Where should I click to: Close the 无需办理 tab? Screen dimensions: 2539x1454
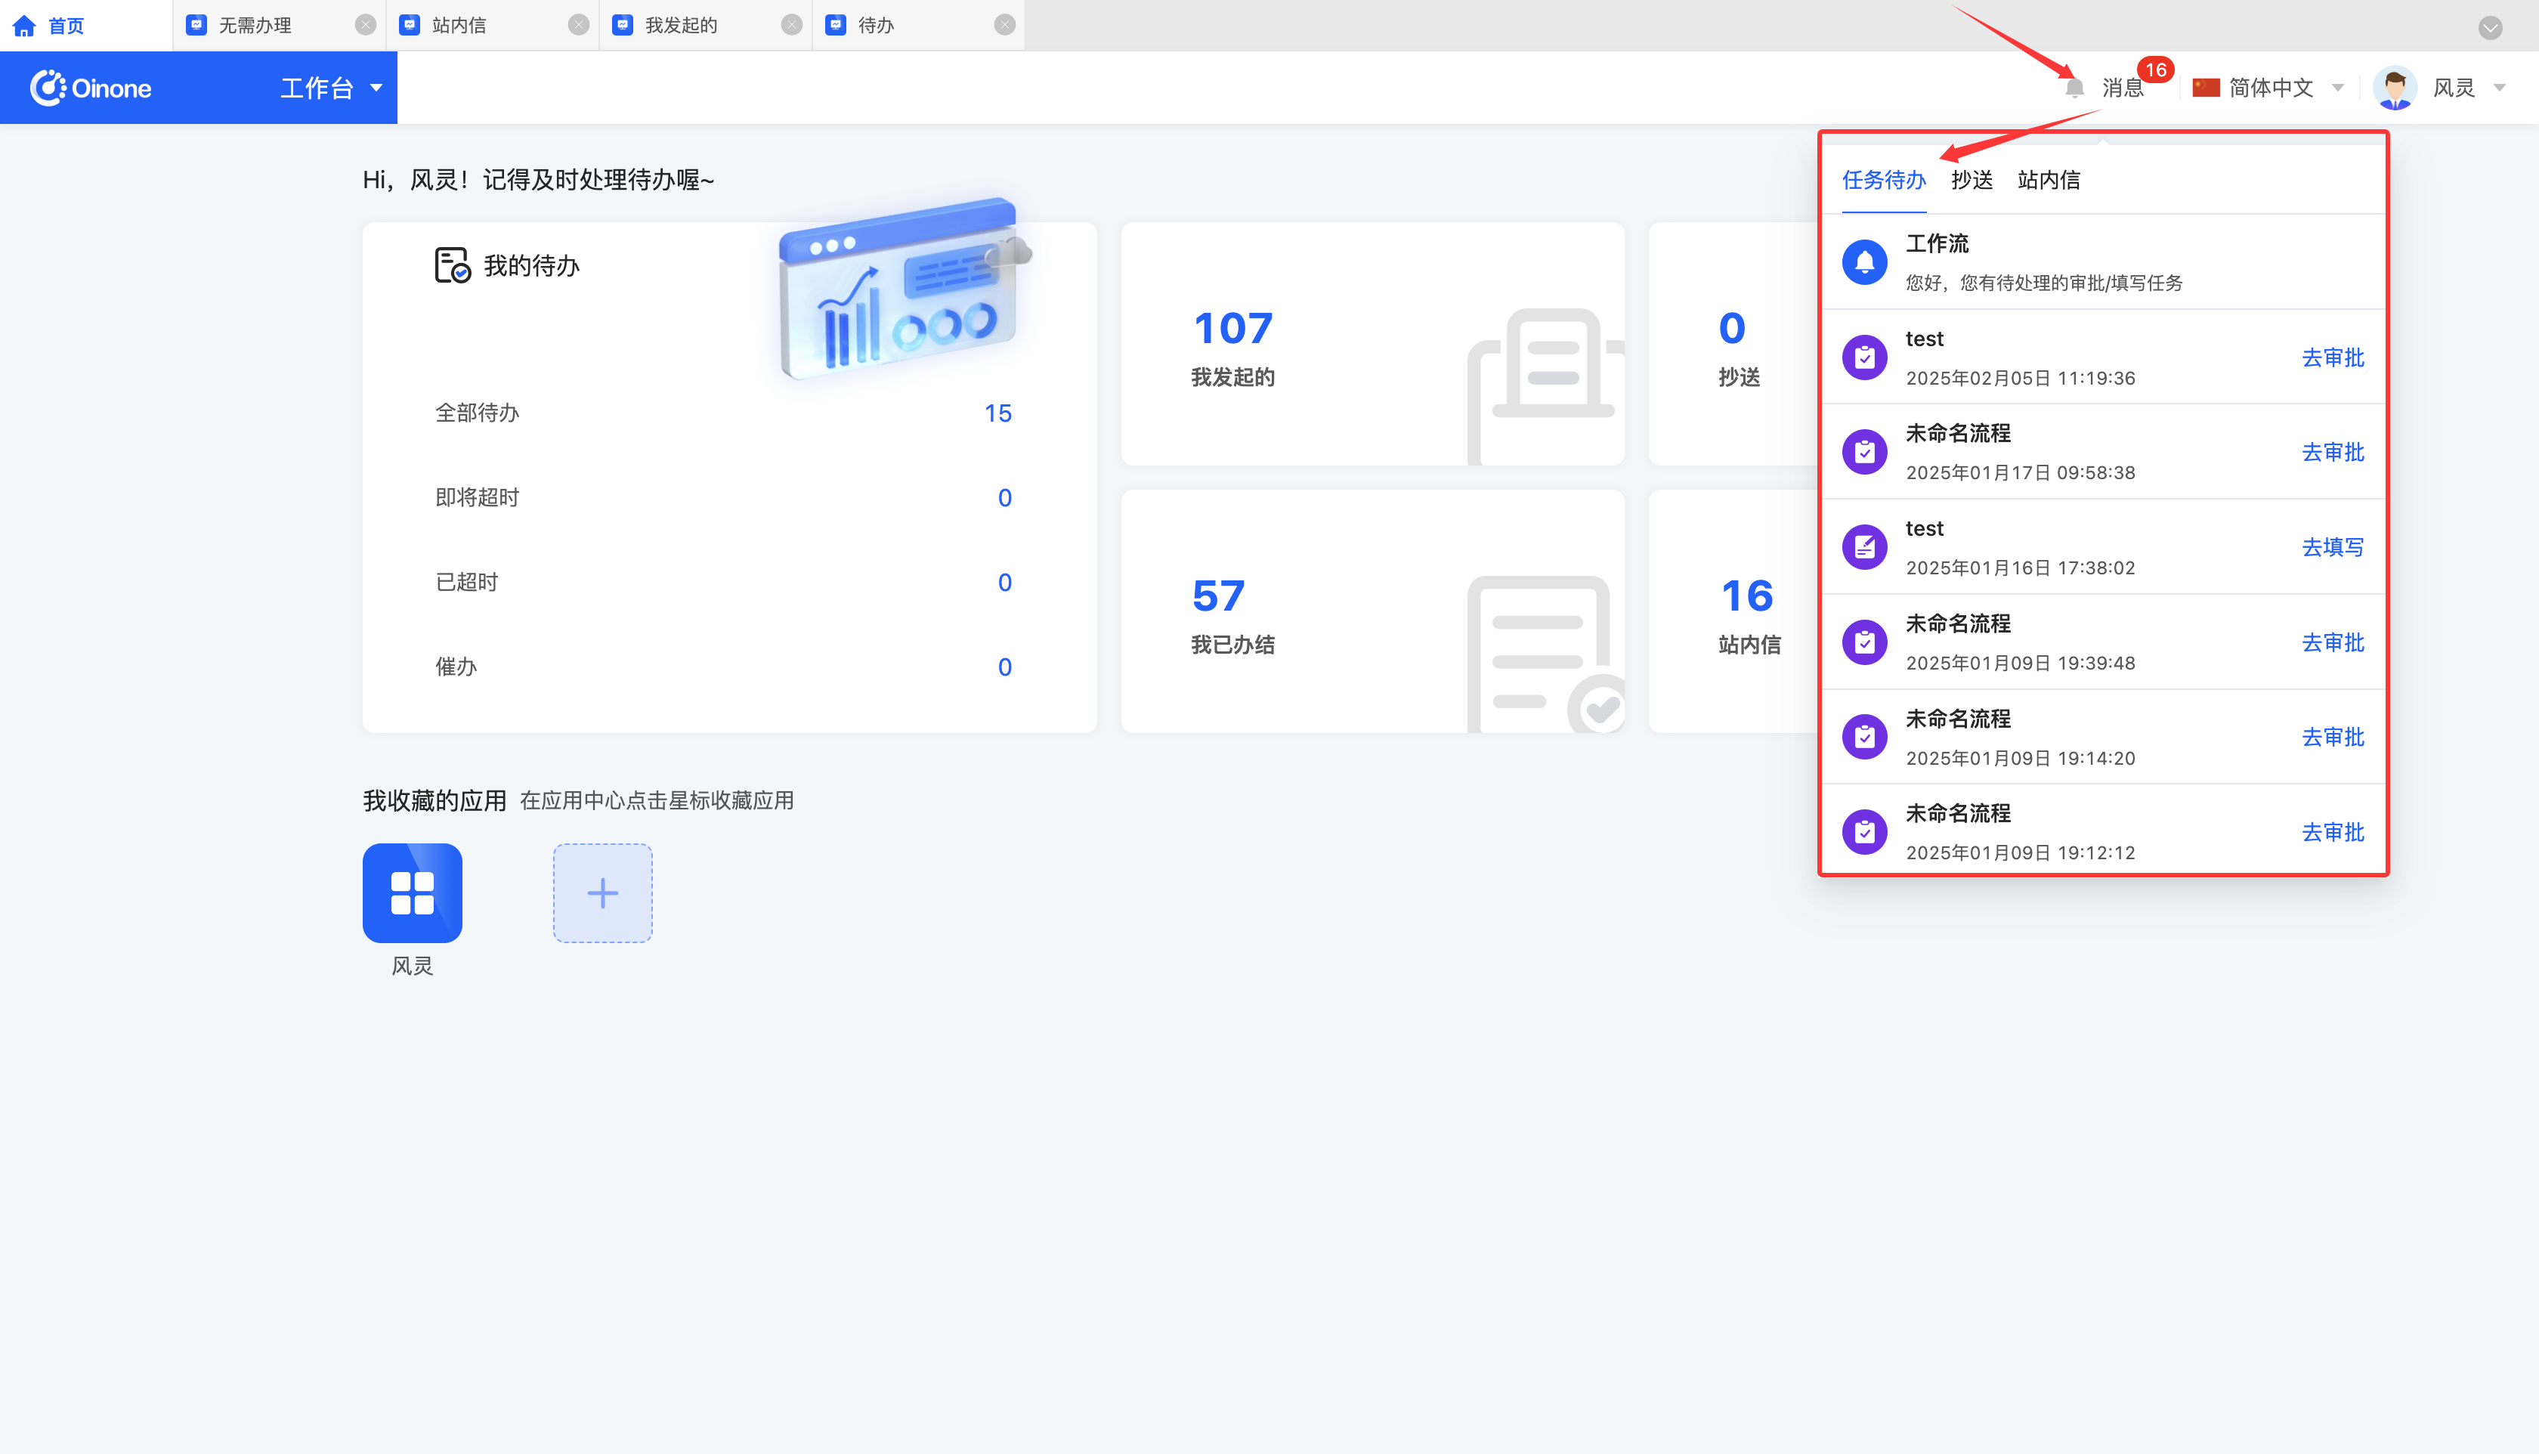(366, 25)
